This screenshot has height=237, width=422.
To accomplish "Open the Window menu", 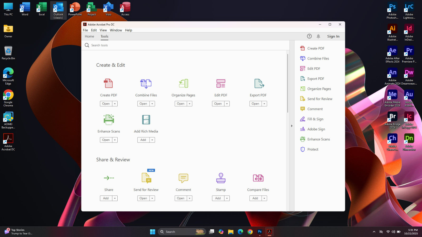I will coord(116,30).
